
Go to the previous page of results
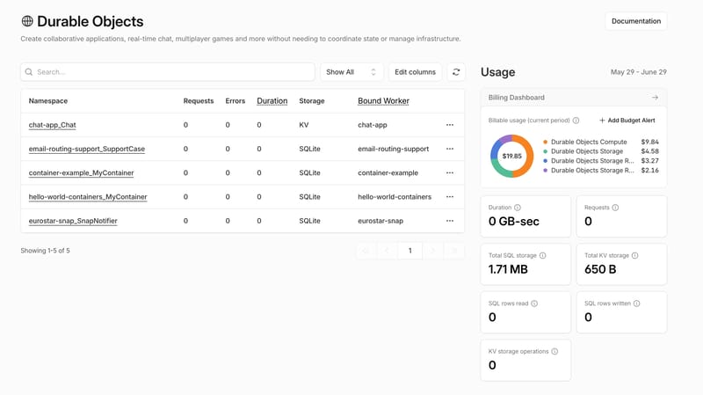(388, 251)
